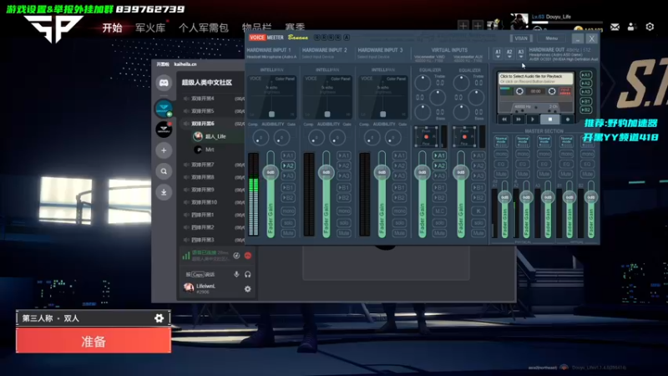Select the blue server icon in Kaiheila sidebar
Viewport: 668px width, 376px height.
point(164,109)
